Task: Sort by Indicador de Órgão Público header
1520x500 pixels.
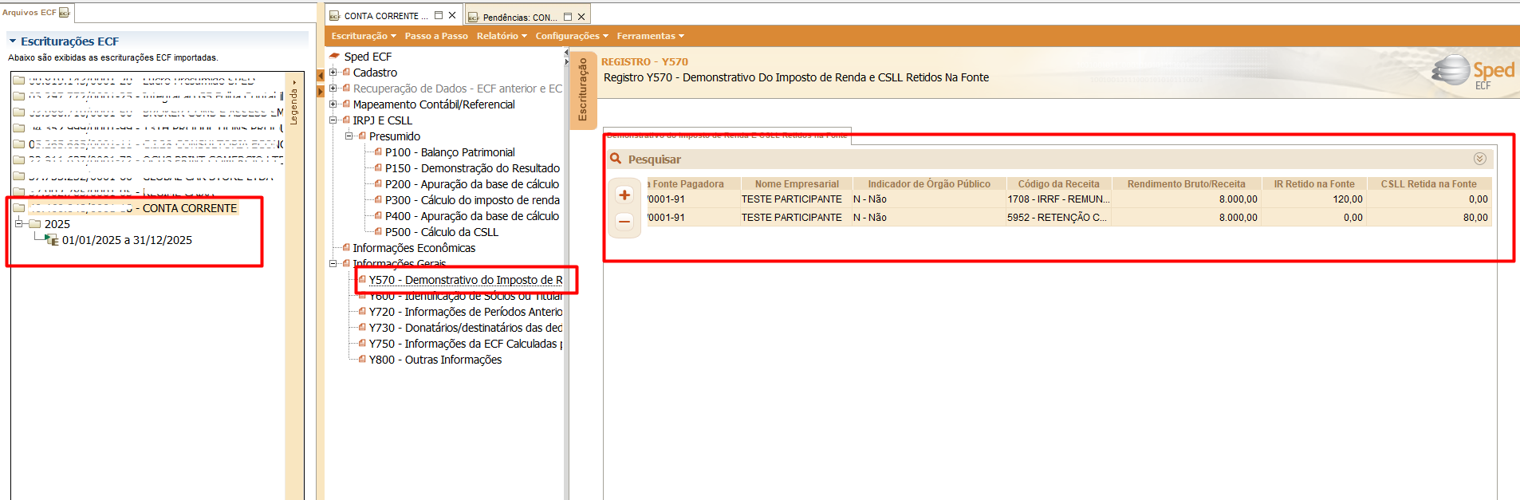Action: click(929, 184)
